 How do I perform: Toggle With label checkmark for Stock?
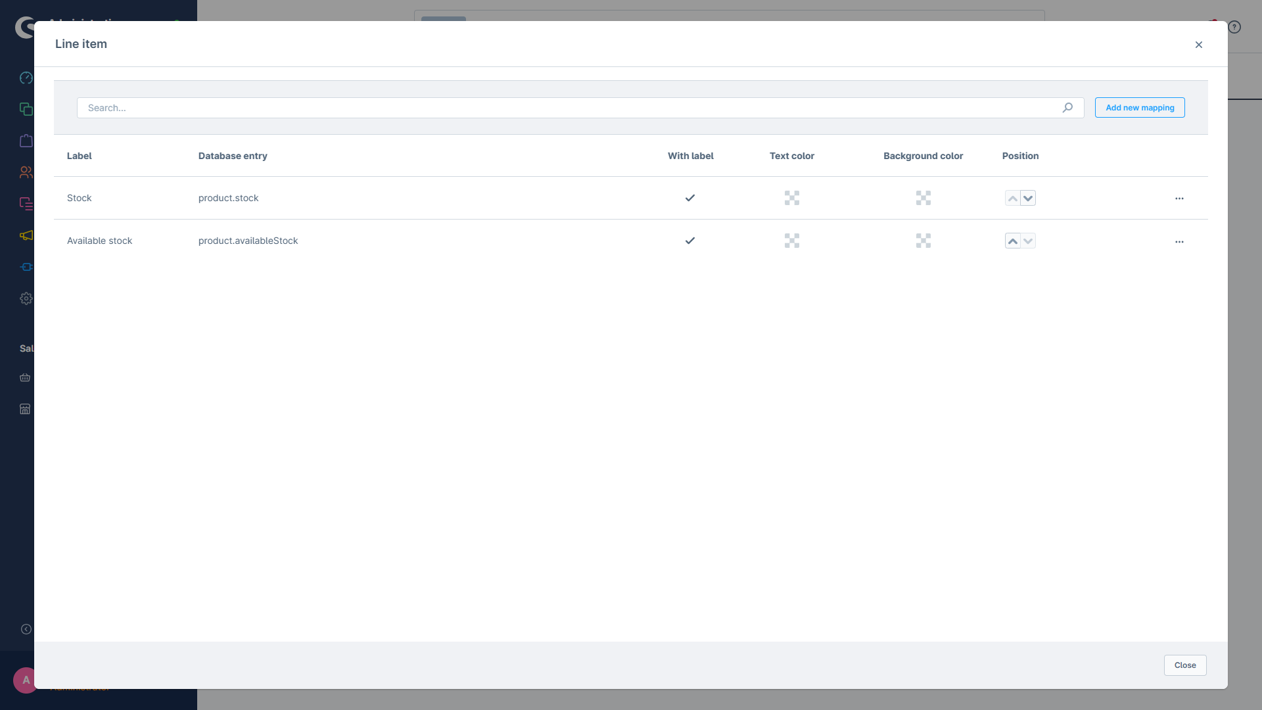pyautogui.click(x=690, y=198)
